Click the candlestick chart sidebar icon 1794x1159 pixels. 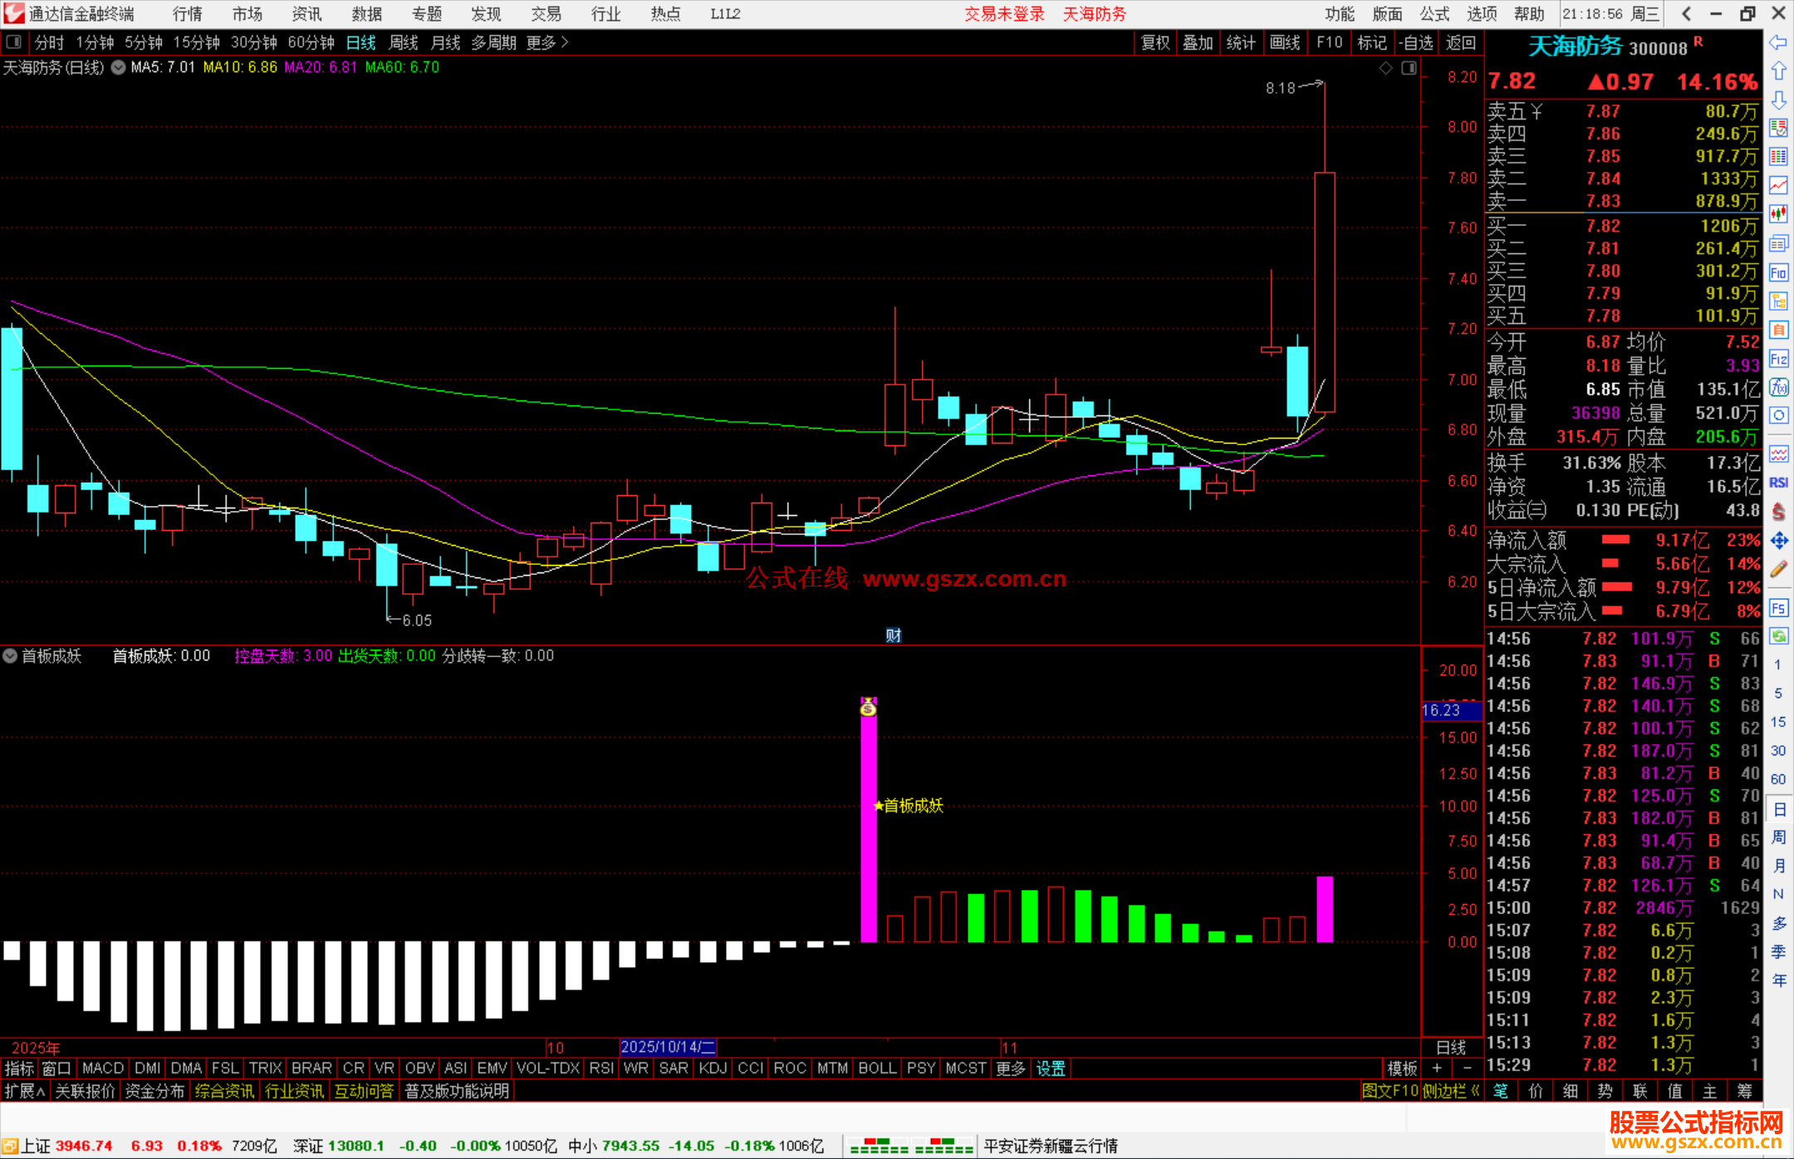[1778, 214]
